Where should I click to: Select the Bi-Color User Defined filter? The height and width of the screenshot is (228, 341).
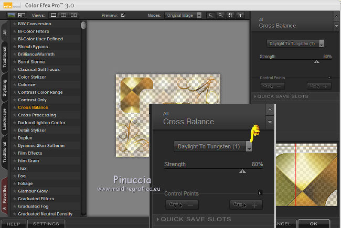(40, 39)
